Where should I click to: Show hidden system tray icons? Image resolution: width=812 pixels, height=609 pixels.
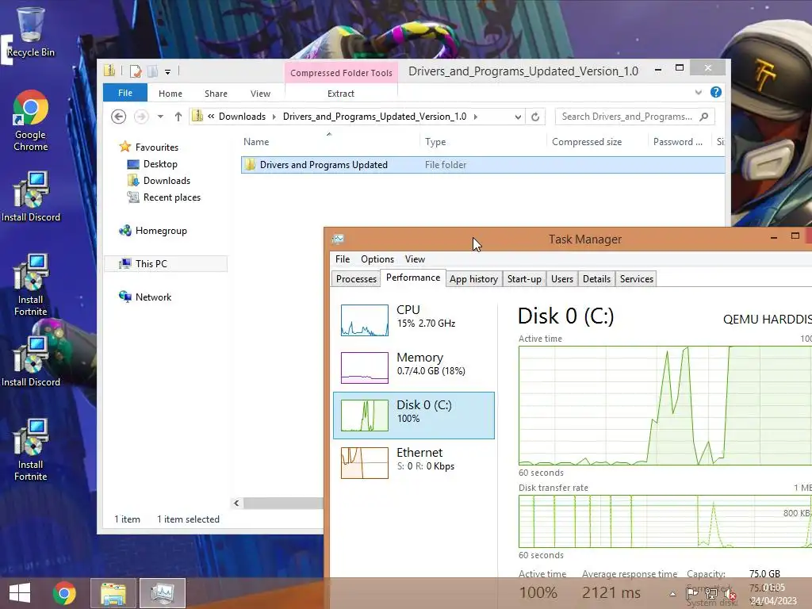coord(672,594)
